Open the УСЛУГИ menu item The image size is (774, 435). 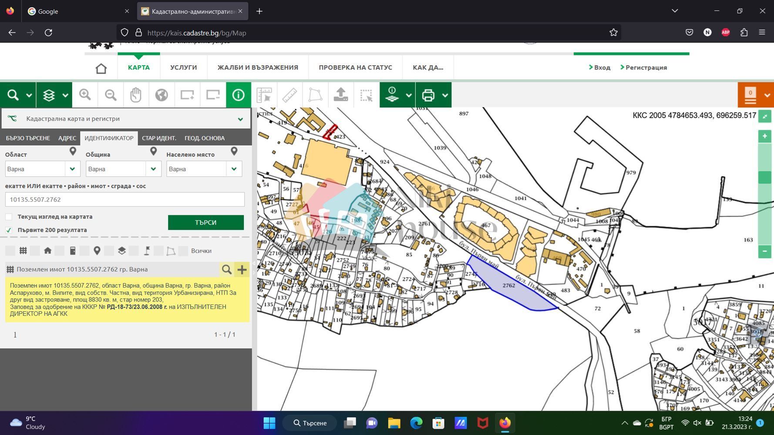coord(183,67)
